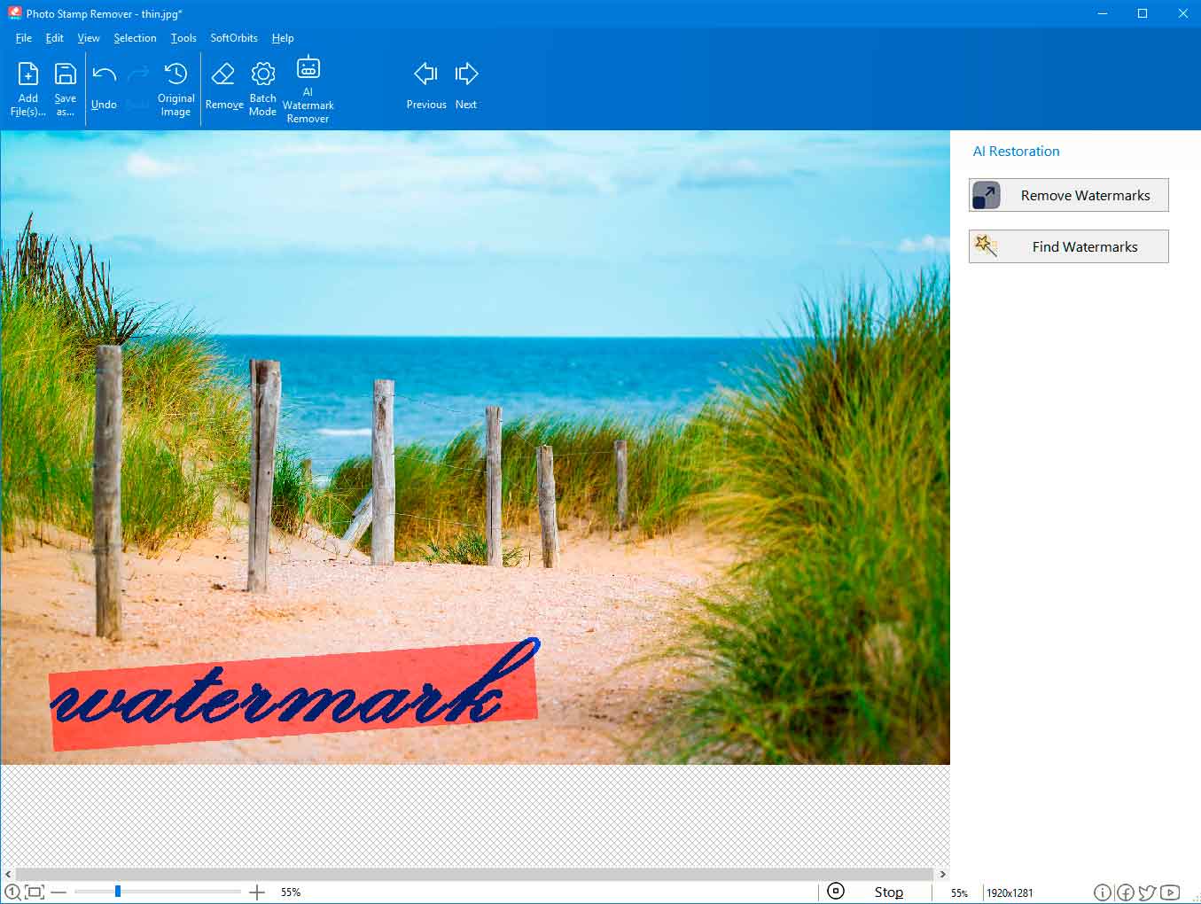Viewport: 1201px width, 904px height.
Task: Open the YouTube channel icon
Action: point(1168,892)
